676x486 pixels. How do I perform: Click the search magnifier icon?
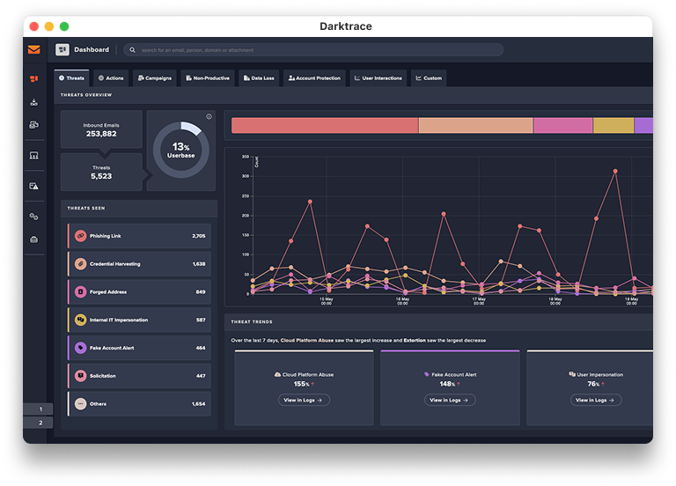132,50
